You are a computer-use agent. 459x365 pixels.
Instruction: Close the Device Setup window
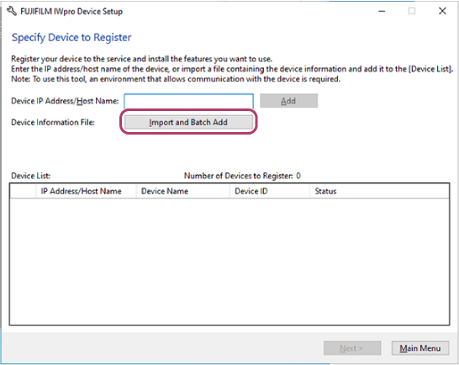click(442, 12)
